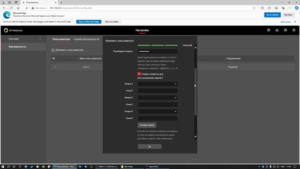Viewport: 300px width, 169px height.
Task: Click the password strength bar indicator
Action: click(157, 45)
